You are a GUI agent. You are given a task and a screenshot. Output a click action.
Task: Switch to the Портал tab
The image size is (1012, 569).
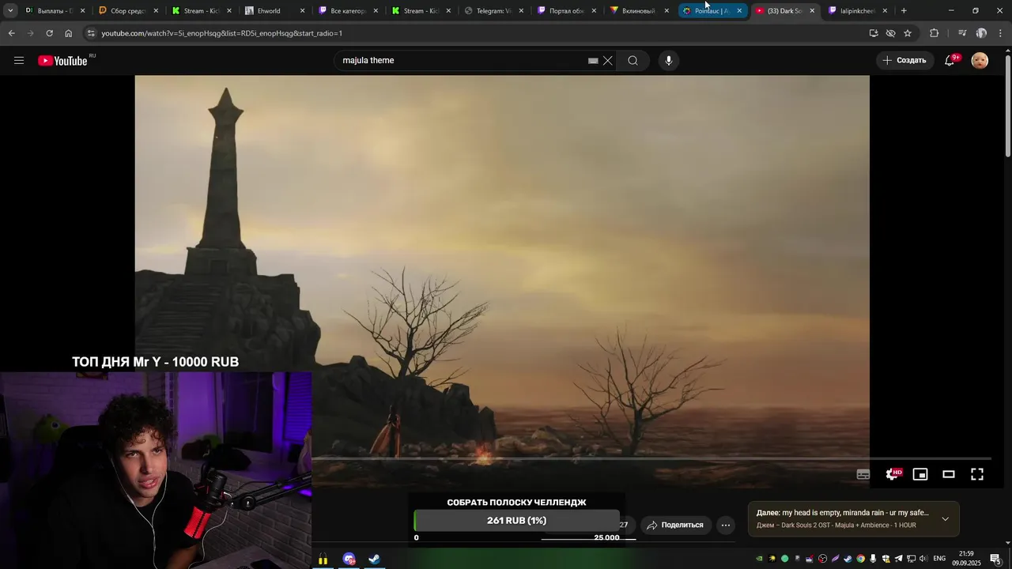pos(567,11)
